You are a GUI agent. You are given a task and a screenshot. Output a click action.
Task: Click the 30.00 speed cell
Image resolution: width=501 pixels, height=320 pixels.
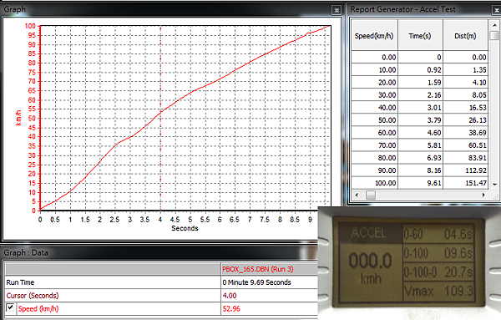[x=374, y=95]
